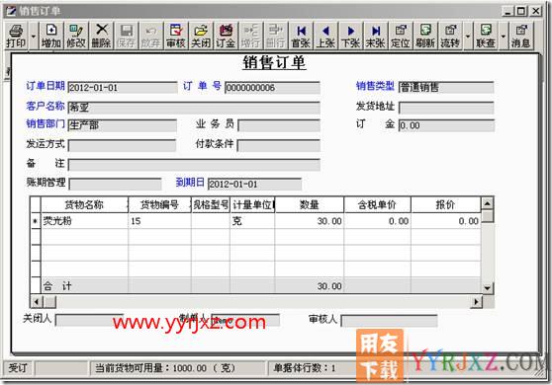Click the 流转 transfer toolbar icon
Image resolution: width=552 pixels, height=385 pixels.
pyautogui.click(x=450, y=36)
